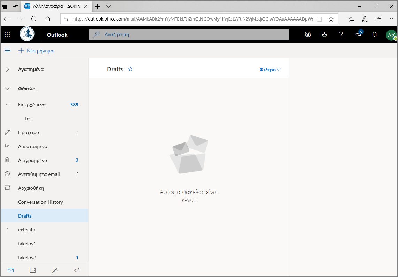The height and width of the screenshot is (277, 398).
Task: Start a Νέο μήνυμα
Action: 36,51
